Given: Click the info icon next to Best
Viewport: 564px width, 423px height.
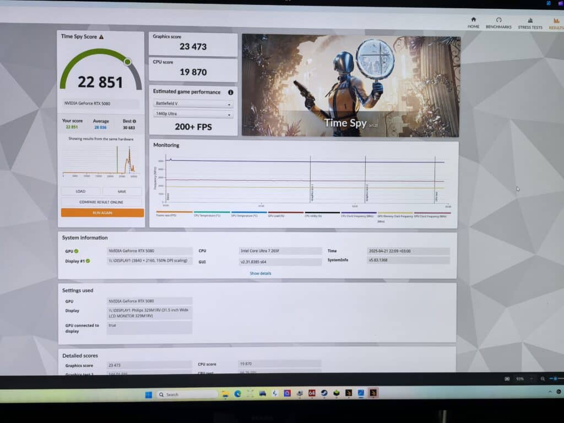Looking at the screenshot, I should pos(134,121).
